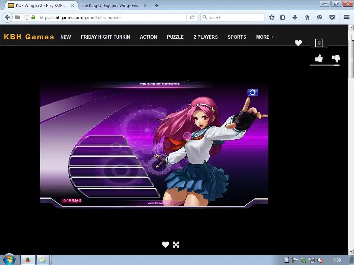The height and width of the screenshot is (265, 354).
Task: Click the muted volume tray icon
Action: click(320, 260)
